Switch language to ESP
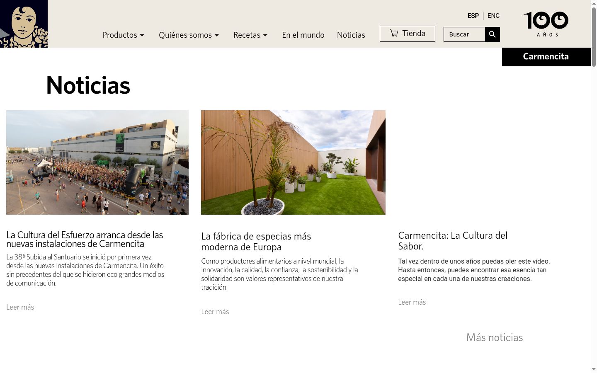The width and height of the screenshot is (597, 373). click(473, 16)
